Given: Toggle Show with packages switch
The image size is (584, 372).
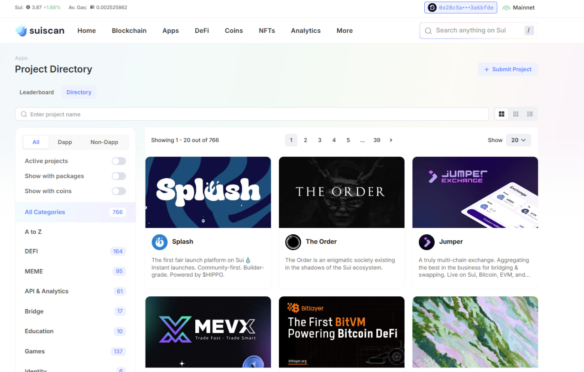Looking at the screenshot, I should (119, 176).
